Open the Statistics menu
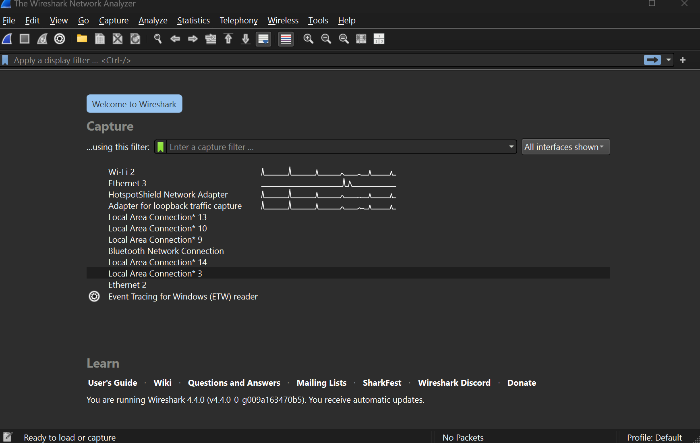This screenshot has width=700, height=443. (193, 21)
